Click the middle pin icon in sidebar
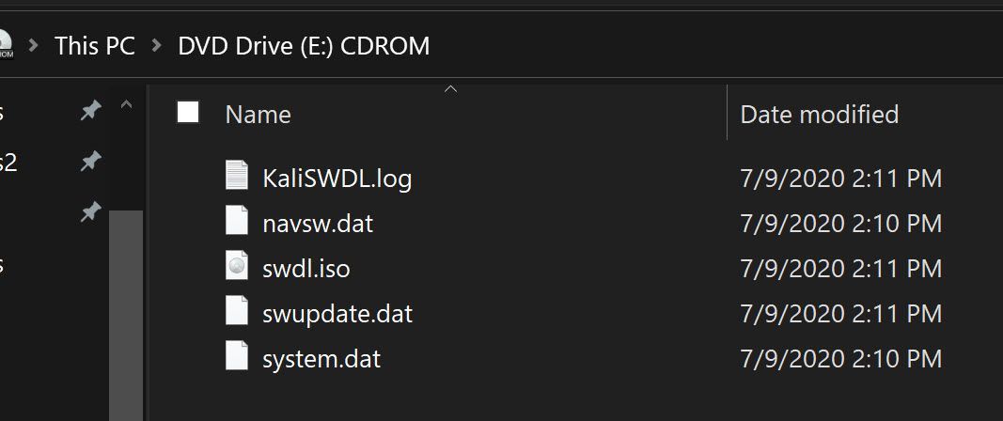1003x421 pixels. (90, 163)
